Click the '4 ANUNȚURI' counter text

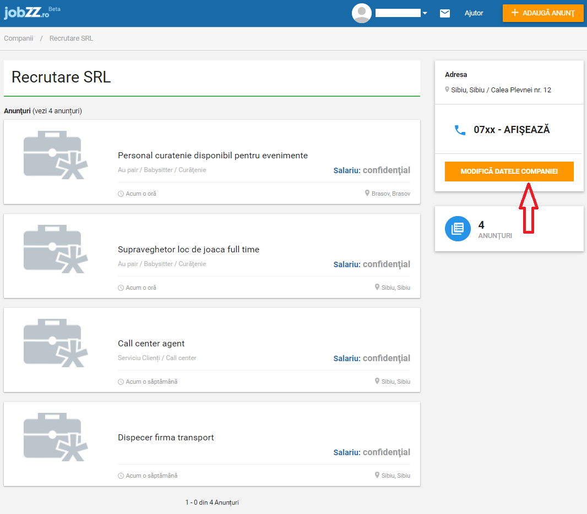[x=495, y=230]
